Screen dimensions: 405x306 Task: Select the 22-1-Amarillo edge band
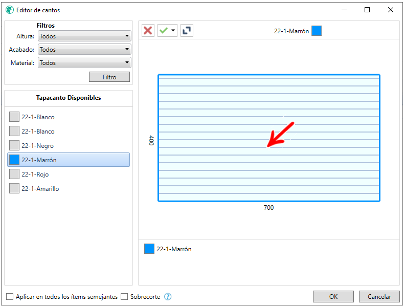pos(69,188)
